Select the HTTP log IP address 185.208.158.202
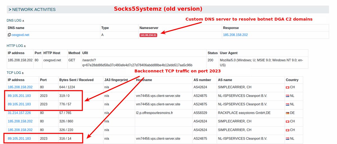This screenshot has height=144, width=337. point(20,60)
